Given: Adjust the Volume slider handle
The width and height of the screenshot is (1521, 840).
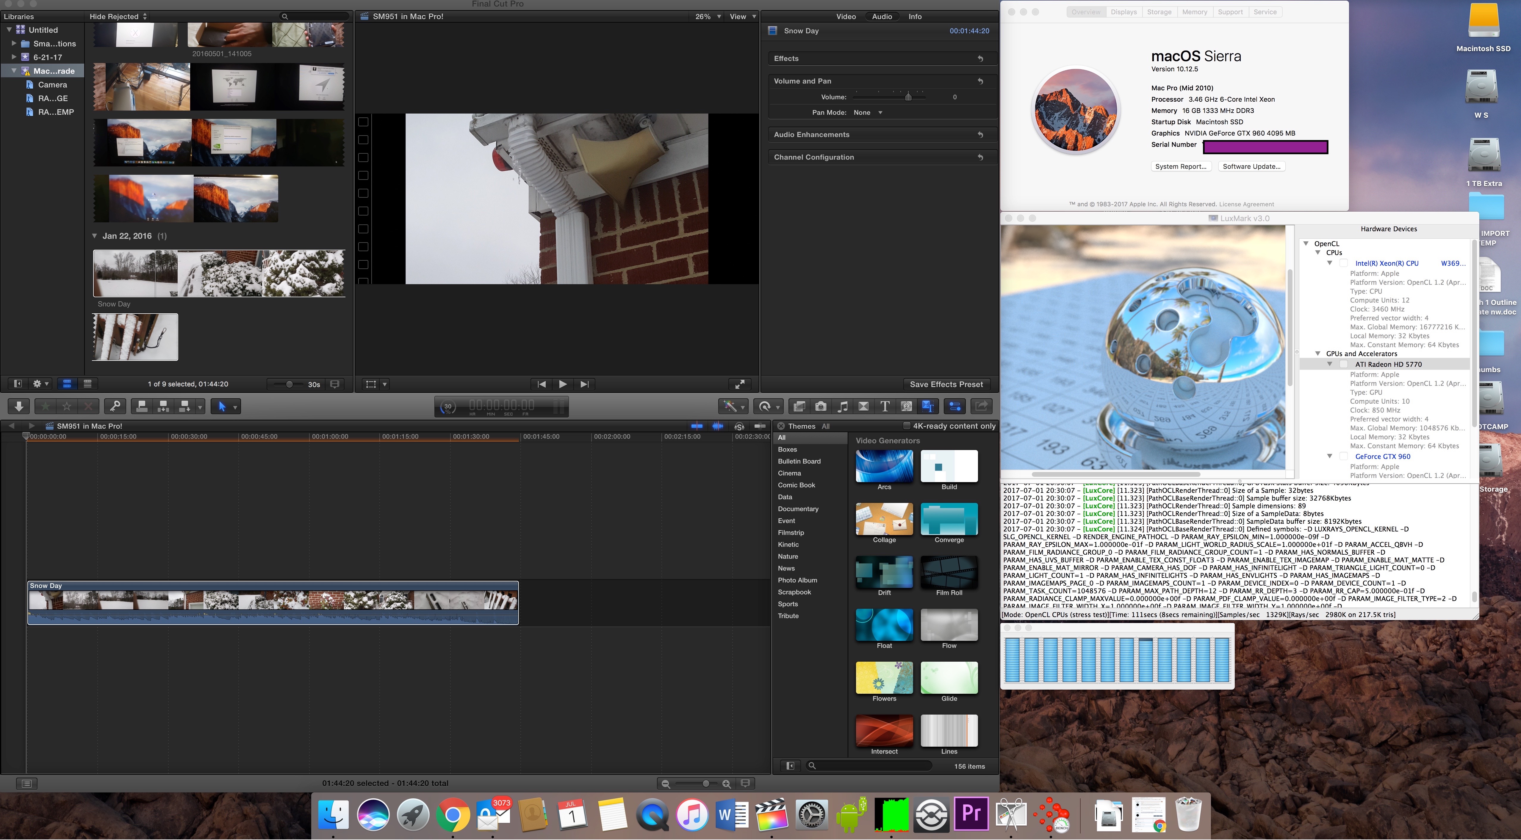Looking at the screenshot, I should click(908, 97).
